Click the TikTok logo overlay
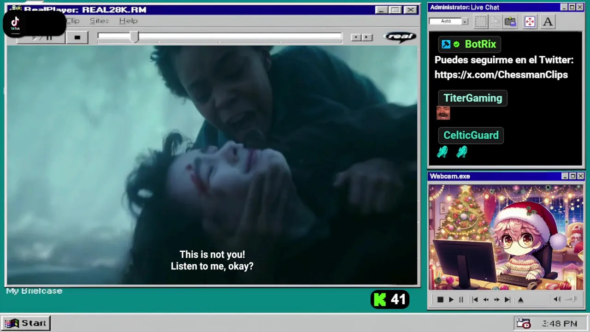This screenshot has width=590, height=332. click(15, 23)
